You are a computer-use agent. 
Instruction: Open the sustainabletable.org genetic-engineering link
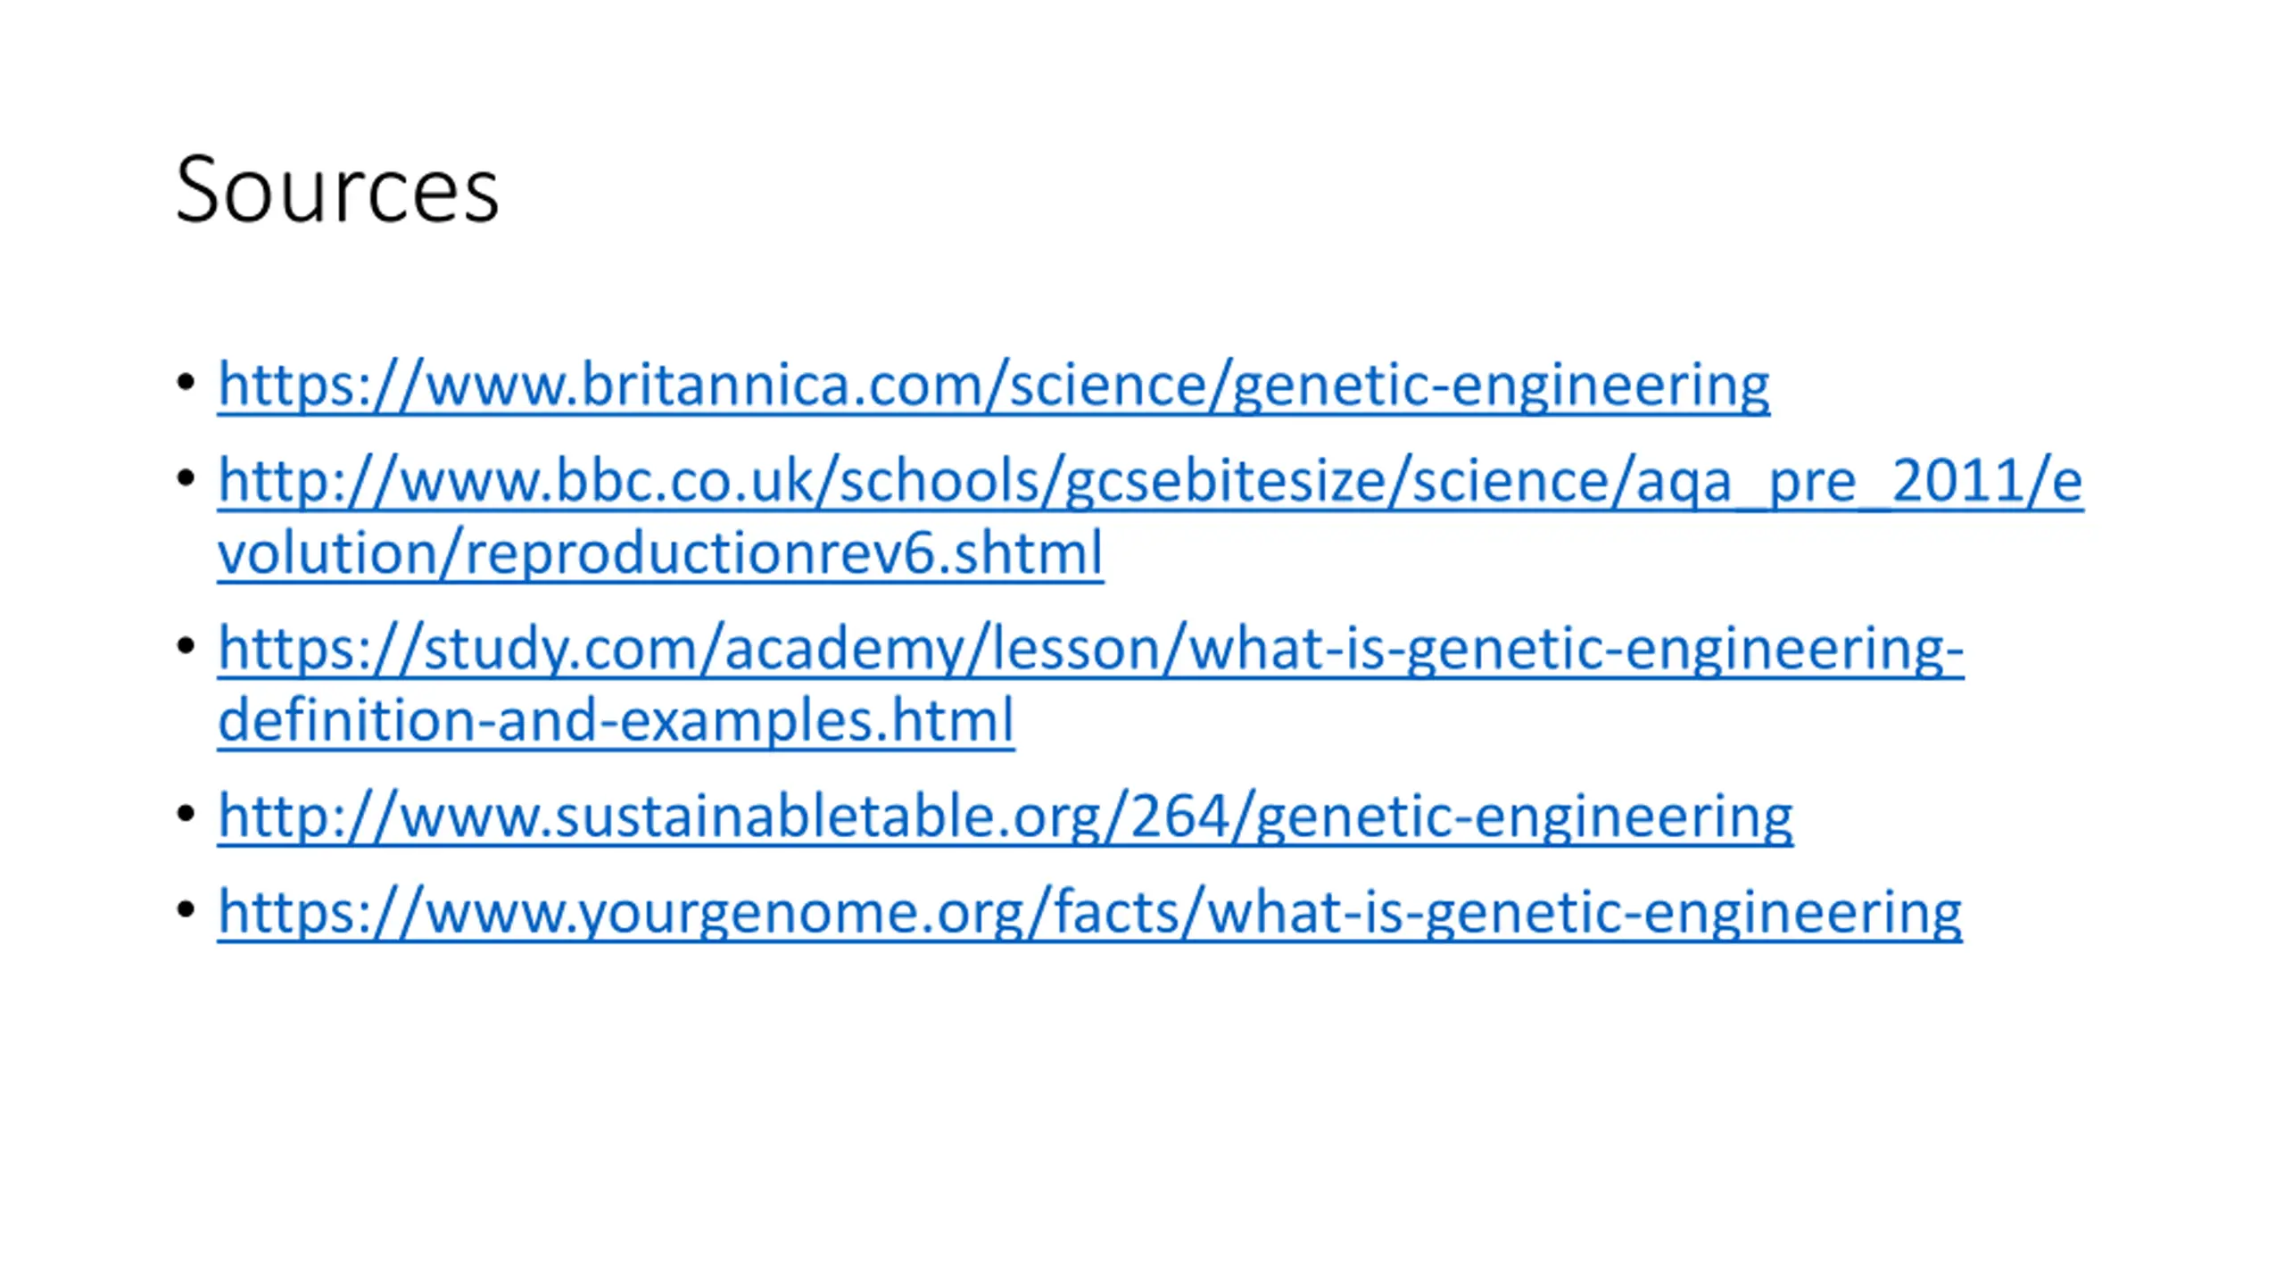click(x=1005, y=817)
